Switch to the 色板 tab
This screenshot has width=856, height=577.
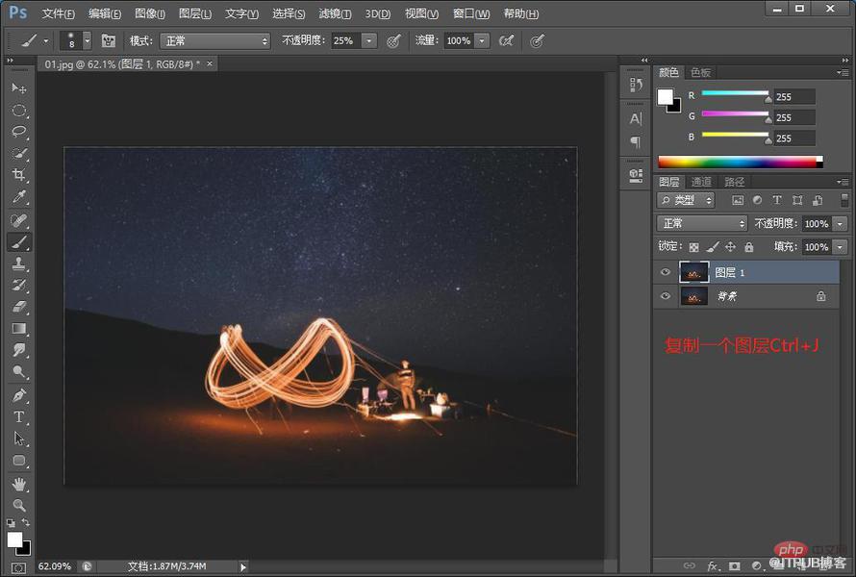[x=700, y=72]
